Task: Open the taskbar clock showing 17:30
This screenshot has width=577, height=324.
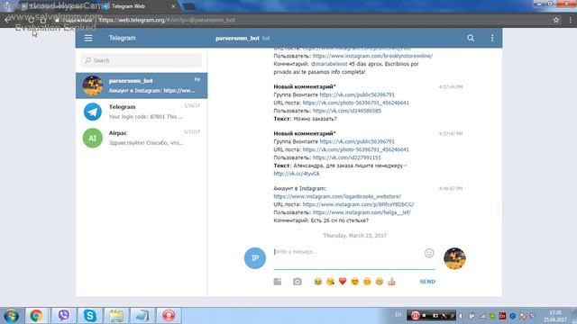Action: [555, 316]
